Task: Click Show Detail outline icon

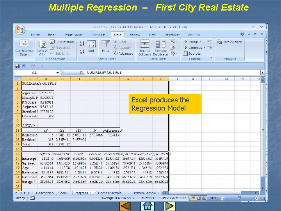Action: pyautogui.click(x=209, y=42)
